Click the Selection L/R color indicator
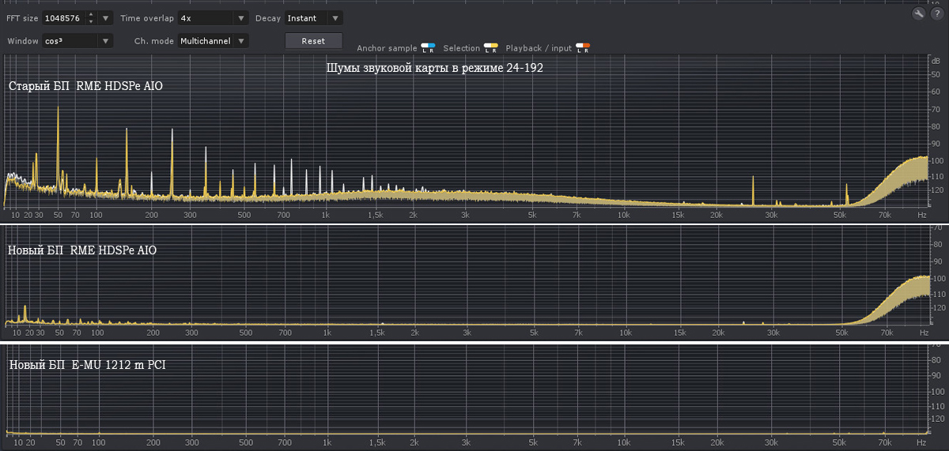 (x=491, y=49)
